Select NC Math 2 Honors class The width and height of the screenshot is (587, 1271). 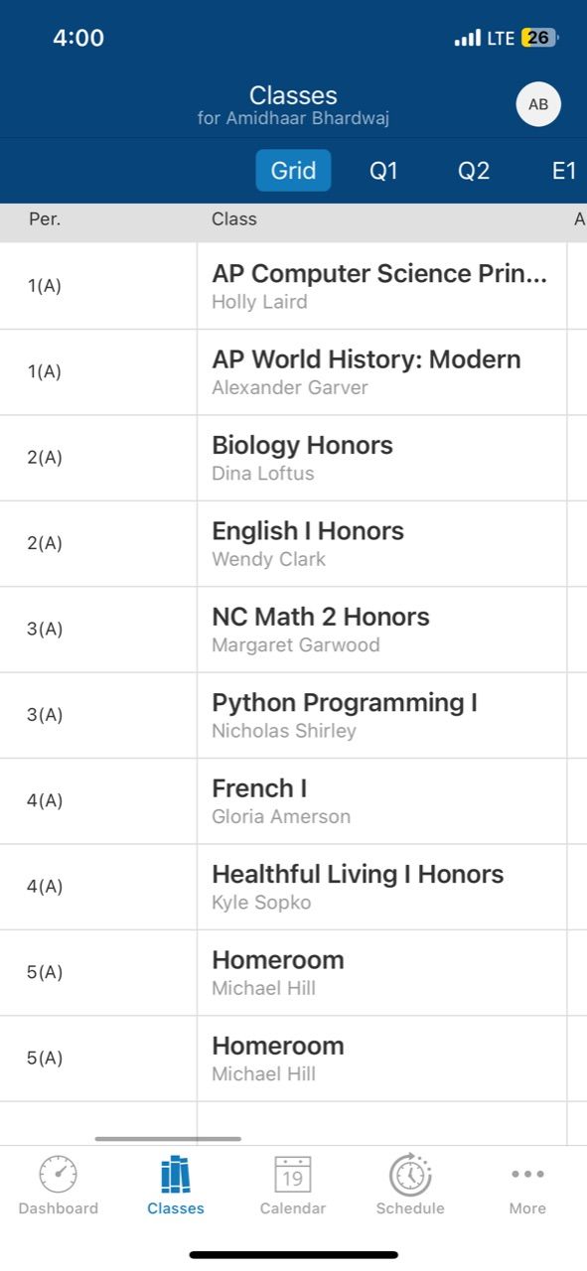(x=379, y=630)
